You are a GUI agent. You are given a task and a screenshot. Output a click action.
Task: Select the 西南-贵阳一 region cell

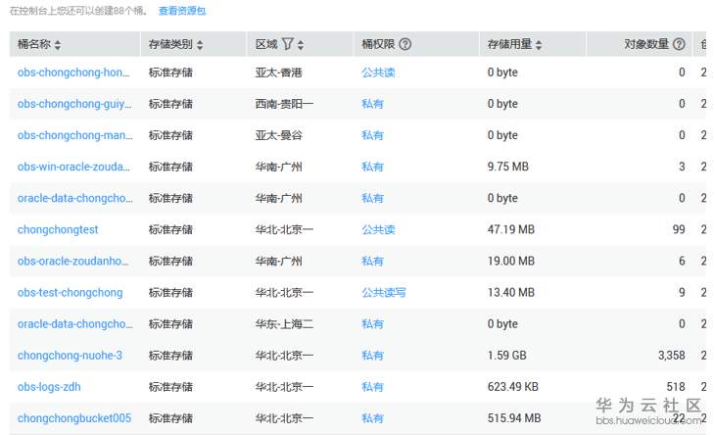tap(285, 104)
